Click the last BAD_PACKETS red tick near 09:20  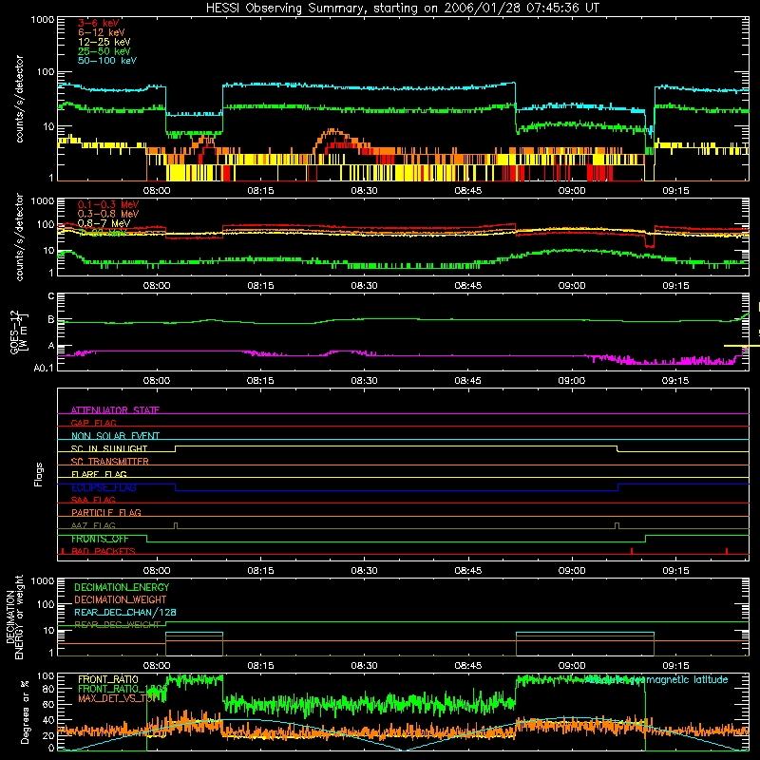[727, 551]
